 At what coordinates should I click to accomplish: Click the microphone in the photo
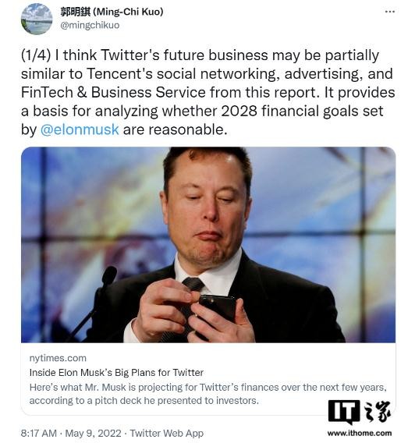tap(108, 275)
